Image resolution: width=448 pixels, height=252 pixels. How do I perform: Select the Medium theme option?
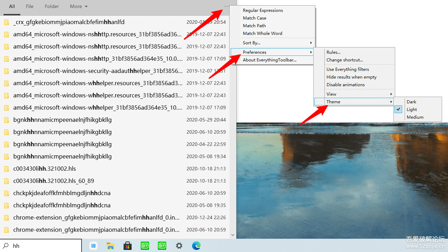point(415,117)
